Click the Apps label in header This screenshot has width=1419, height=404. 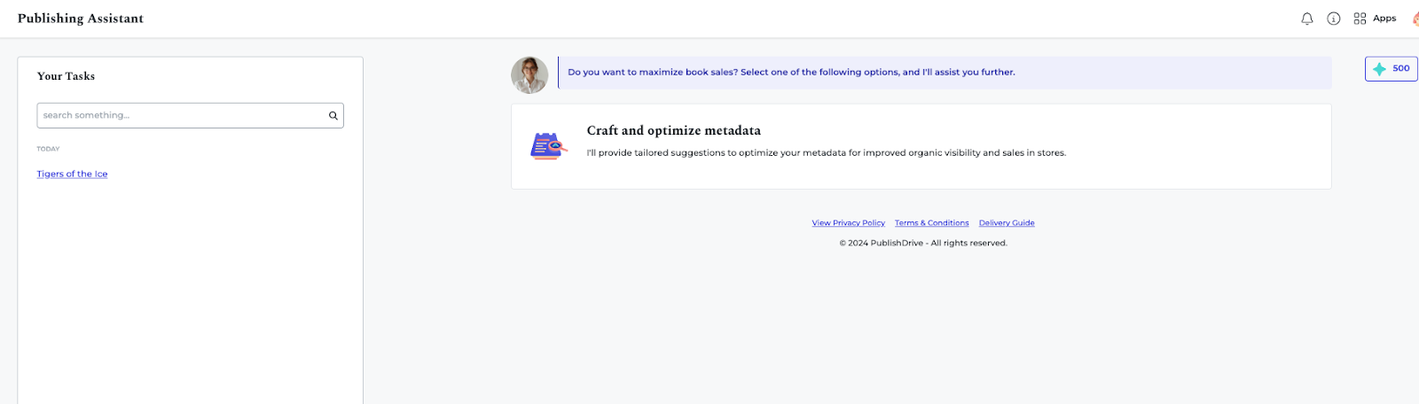point(1384,19)
